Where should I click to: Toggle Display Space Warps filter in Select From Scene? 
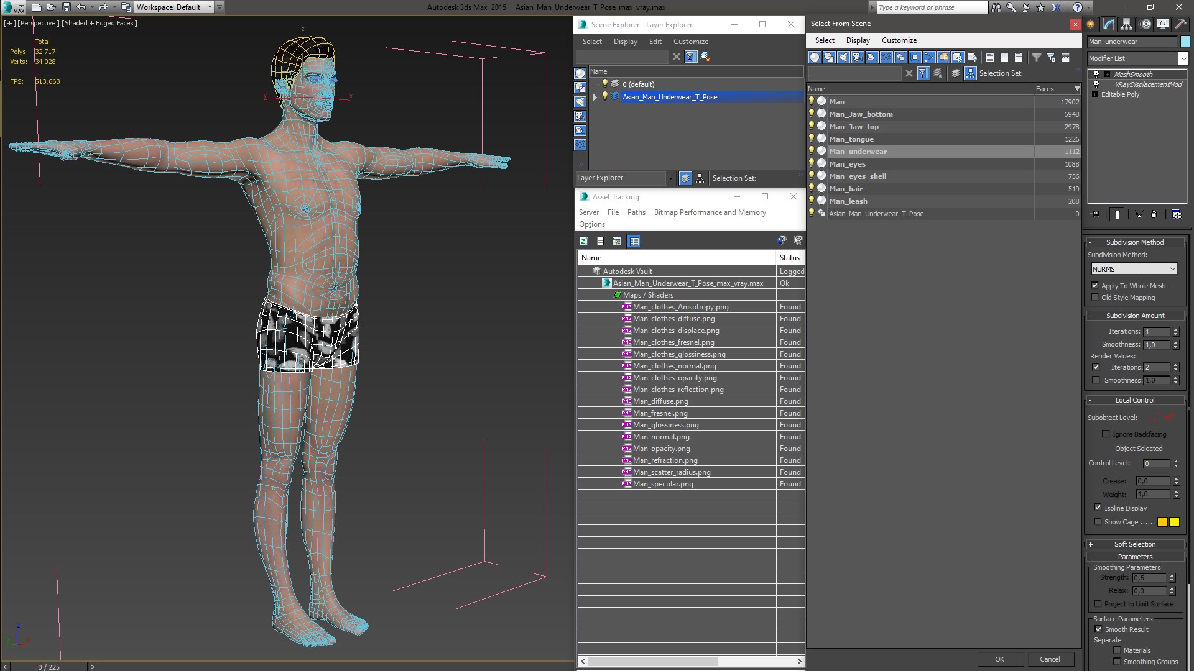pyautogui.click(x=886, y=57)
